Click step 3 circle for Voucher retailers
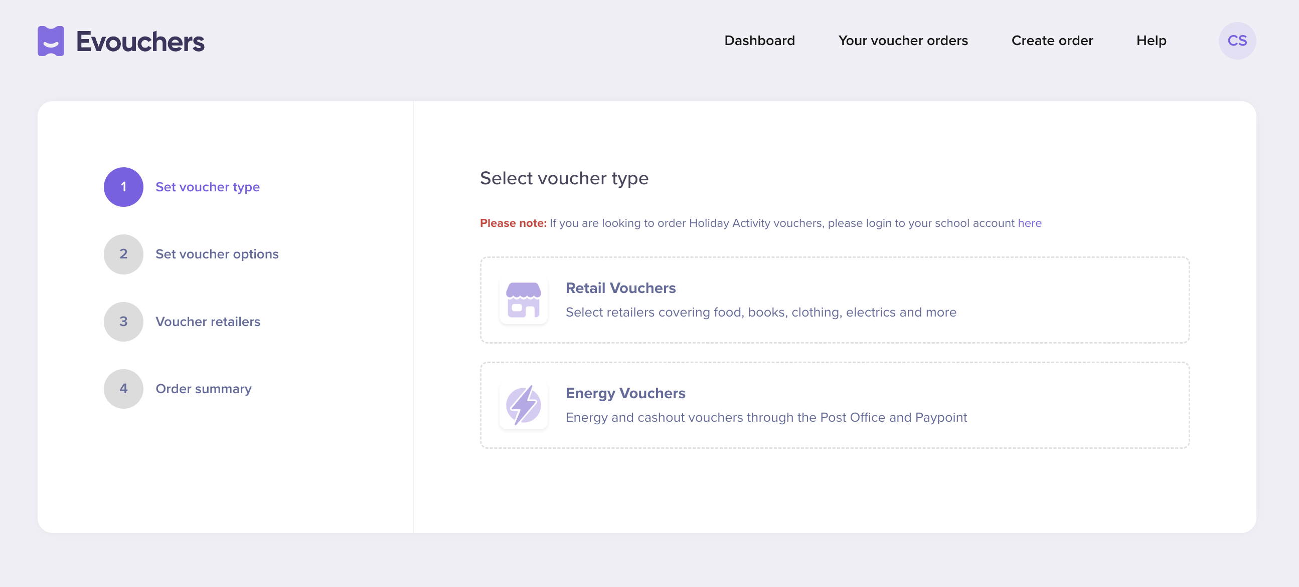Viewport: 1299px width, 587px height. [x=123, y=321]
